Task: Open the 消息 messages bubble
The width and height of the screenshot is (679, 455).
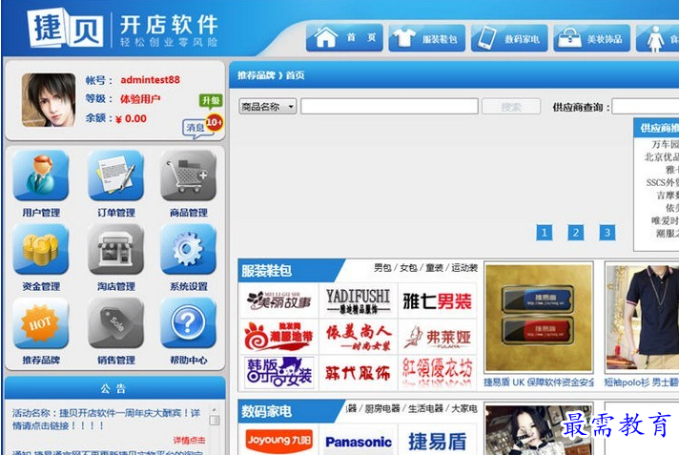Action: coord(197,128)
